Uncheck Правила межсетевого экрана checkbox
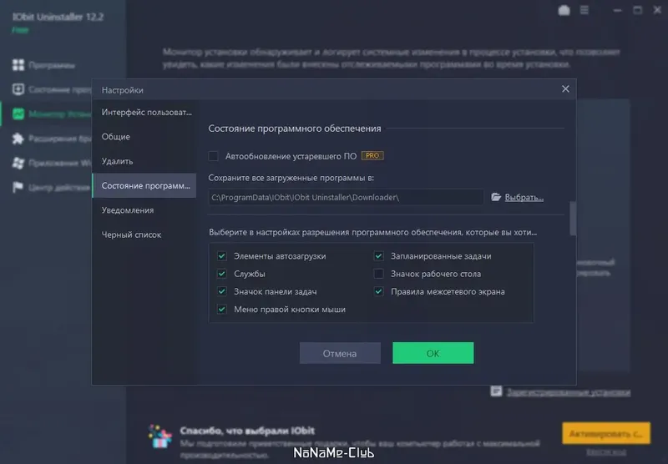668x464 pixels. pos(378,291)
